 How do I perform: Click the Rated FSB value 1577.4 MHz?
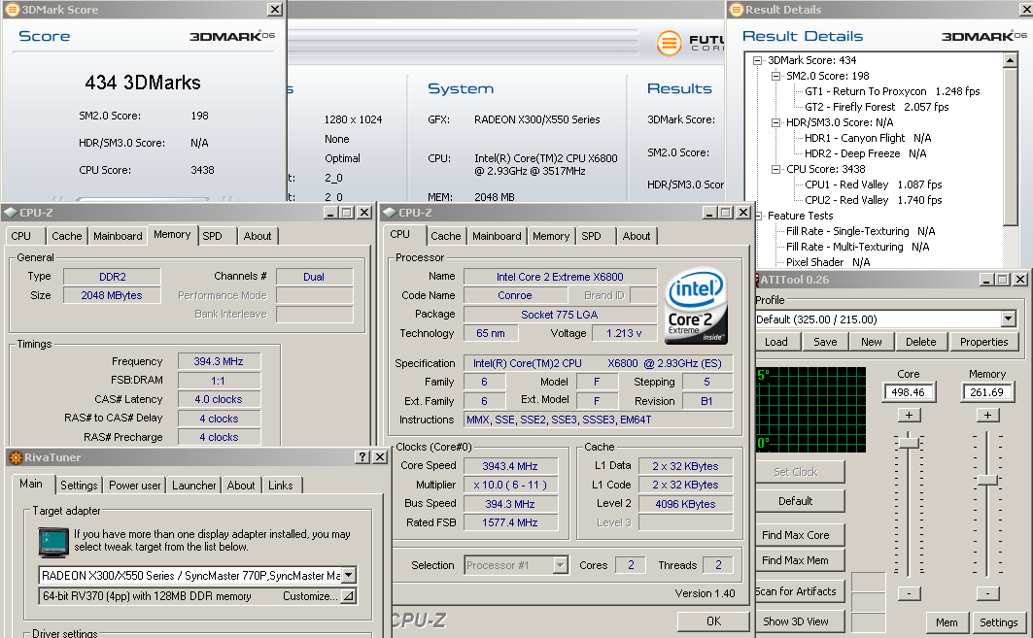click(510, 522)
